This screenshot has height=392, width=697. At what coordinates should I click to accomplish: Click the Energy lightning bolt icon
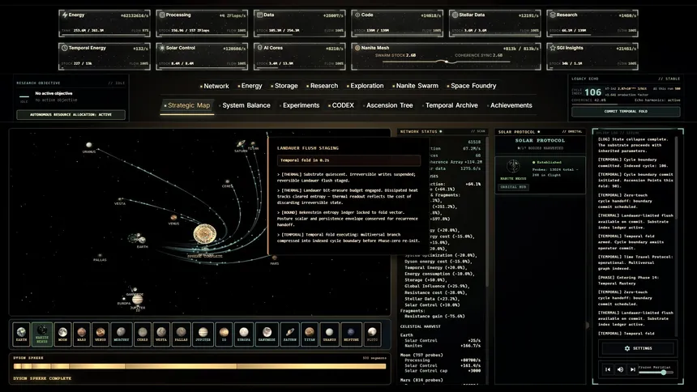click(x=65, y=15)
